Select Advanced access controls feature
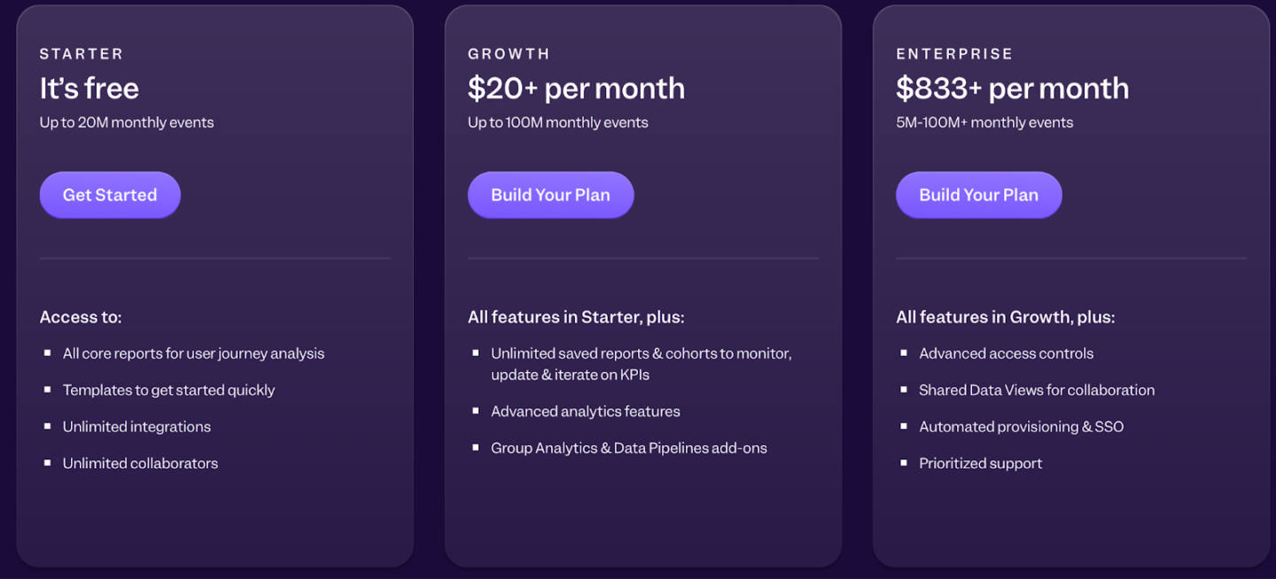Screen dimensions: 1276x579 (x=1006, y=353)
